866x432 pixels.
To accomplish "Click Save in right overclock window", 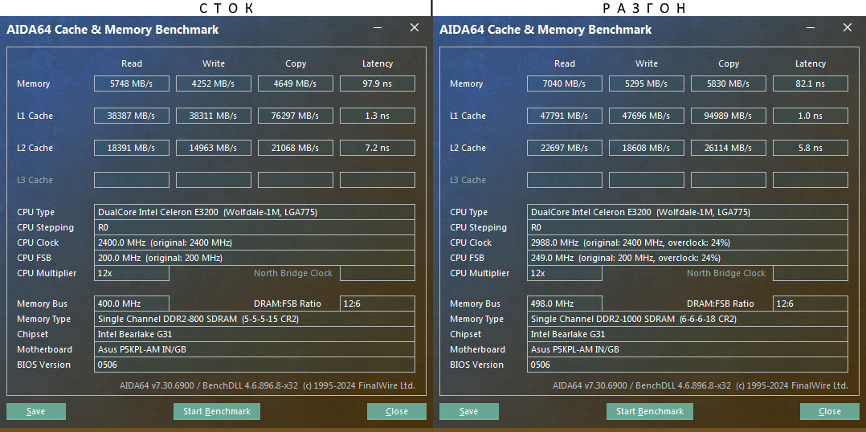I will 469,411.
